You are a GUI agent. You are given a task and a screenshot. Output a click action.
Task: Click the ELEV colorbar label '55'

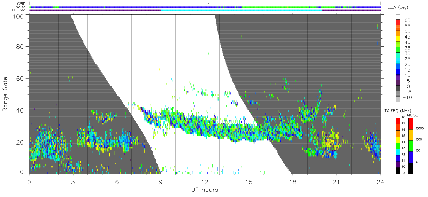point(407,26)
